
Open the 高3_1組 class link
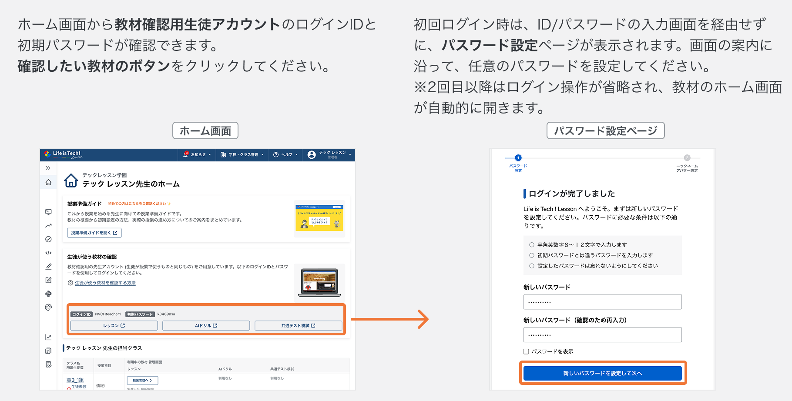pyautogui.click(x=75, y=380)
